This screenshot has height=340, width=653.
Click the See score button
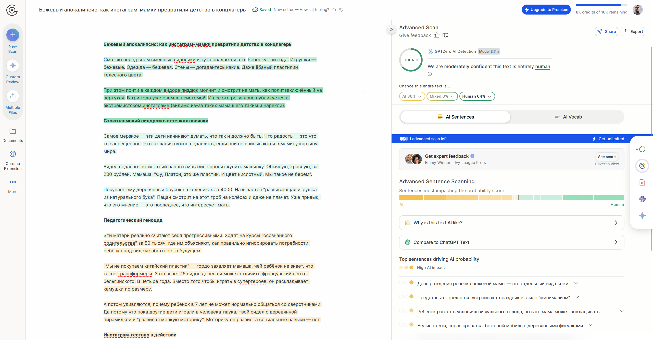click(x=607, y=157)
